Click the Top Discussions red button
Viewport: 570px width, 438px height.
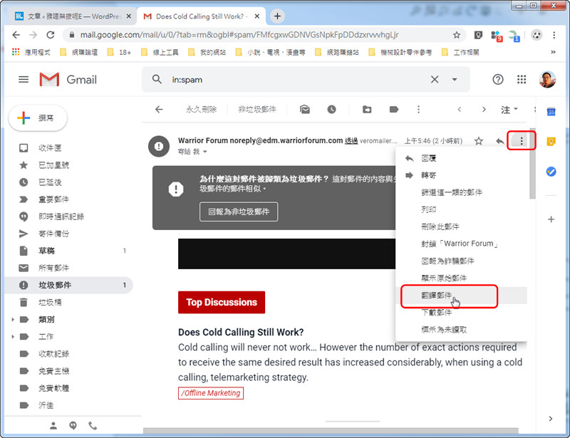pos(222,303)
